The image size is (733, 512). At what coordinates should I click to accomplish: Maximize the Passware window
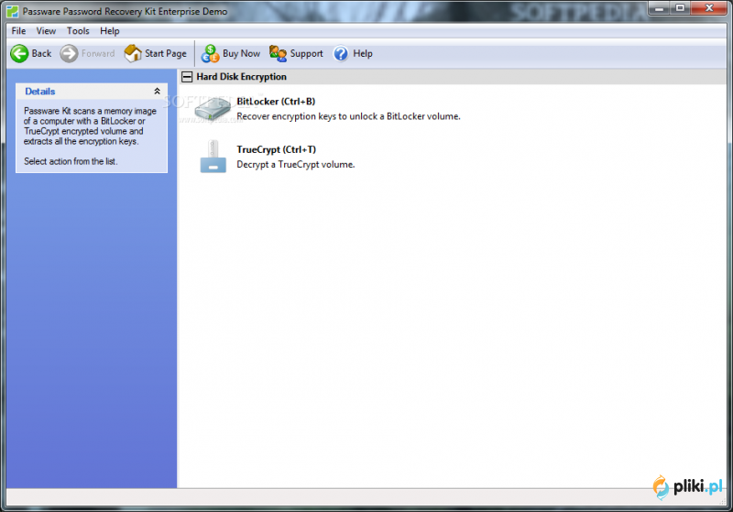(x=680, y=8)
